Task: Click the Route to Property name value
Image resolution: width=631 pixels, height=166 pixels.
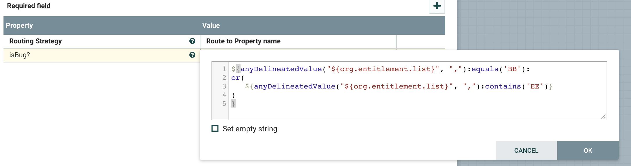Action: point(243,41)
